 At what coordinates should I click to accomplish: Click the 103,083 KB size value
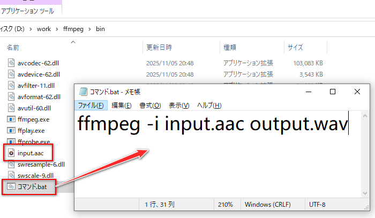tap(308, 63)
